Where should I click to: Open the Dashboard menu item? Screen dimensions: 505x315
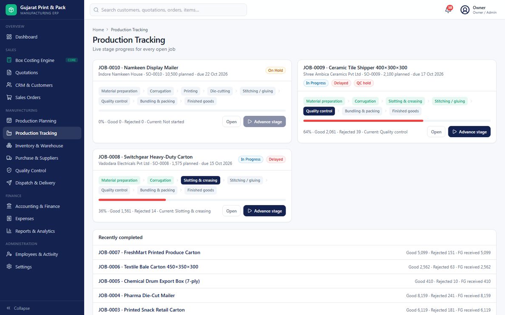pos(42,37)
